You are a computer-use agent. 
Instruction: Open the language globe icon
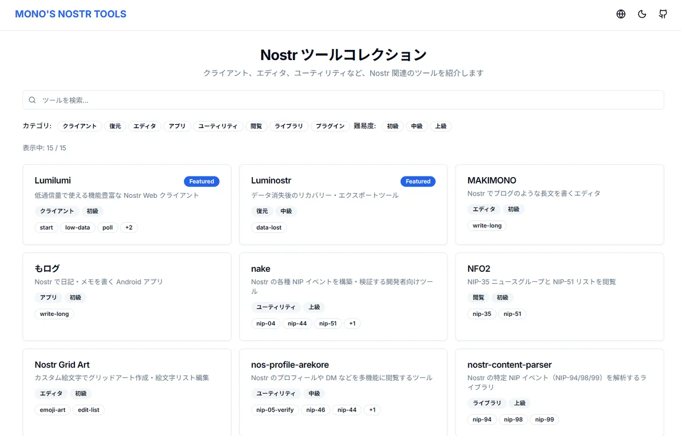(x=621, y=14)
